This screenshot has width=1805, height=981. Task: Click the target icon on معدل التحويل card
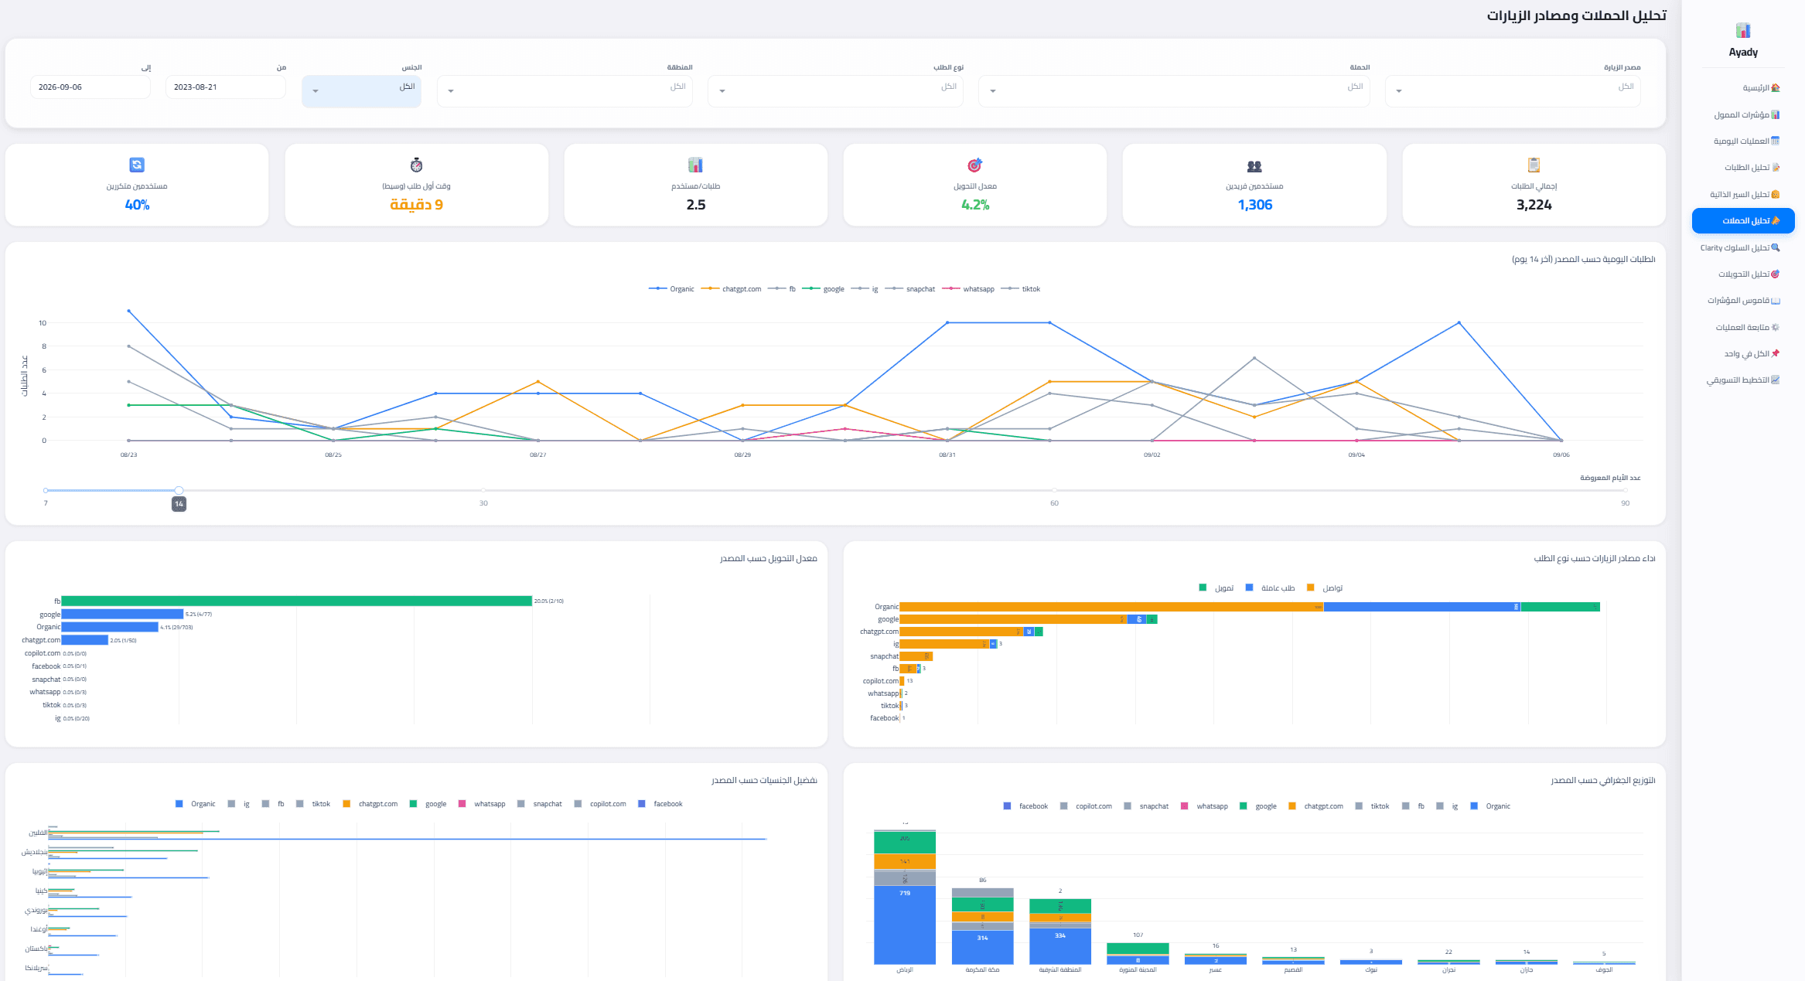pyautogui.click(x=974, y=165)
